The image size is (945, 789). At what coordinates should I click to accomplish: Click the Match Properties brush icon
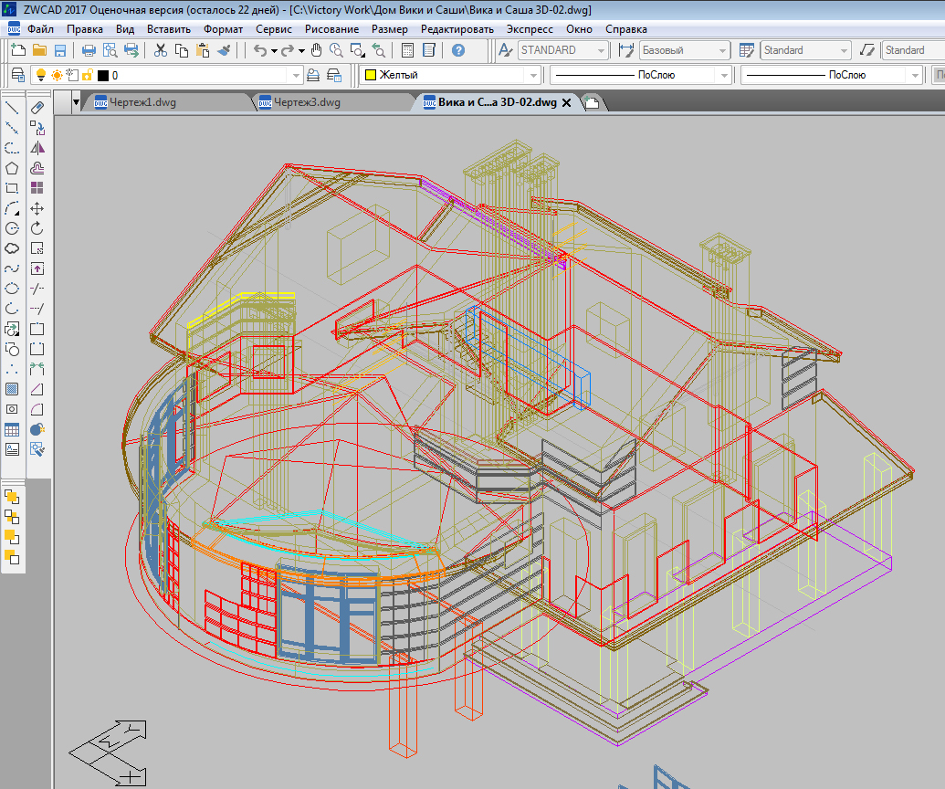tap(222, 51)
